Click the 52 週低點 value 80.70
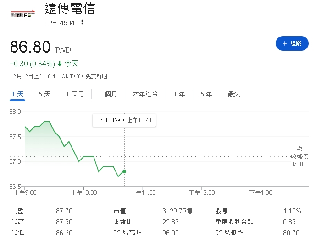This screenshot has width=316, height=251. [x=291, y=233]
